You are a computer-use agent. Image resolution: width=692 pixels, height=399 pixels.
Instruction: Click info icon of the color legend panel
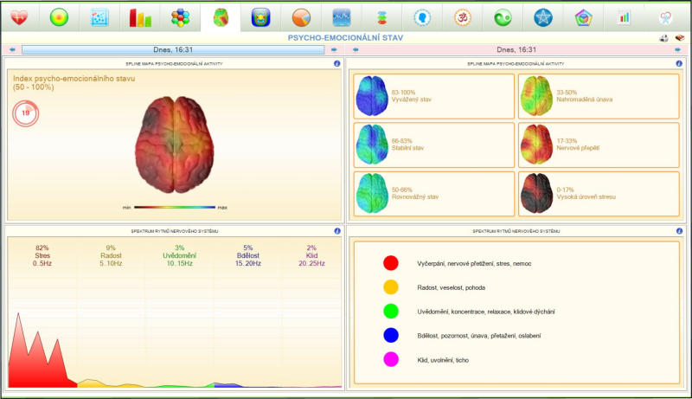point(677,231)
